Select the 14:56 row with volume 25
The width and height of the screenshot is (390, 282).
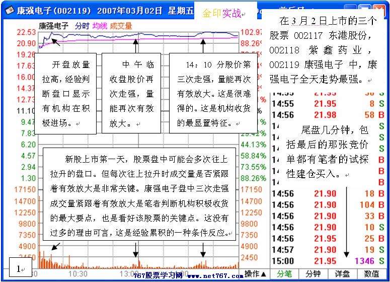coord(328,239)
